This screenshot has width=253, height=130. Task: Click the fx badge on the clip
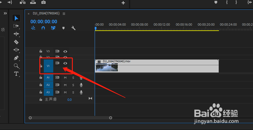(99, 62)
